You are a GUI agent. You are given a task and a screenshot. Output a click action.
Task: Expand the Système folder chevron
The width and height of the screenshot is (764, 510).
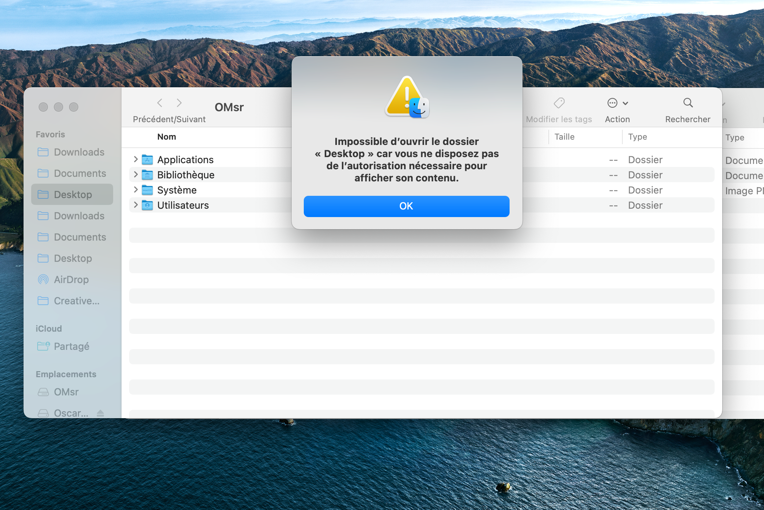coord(136,190)
